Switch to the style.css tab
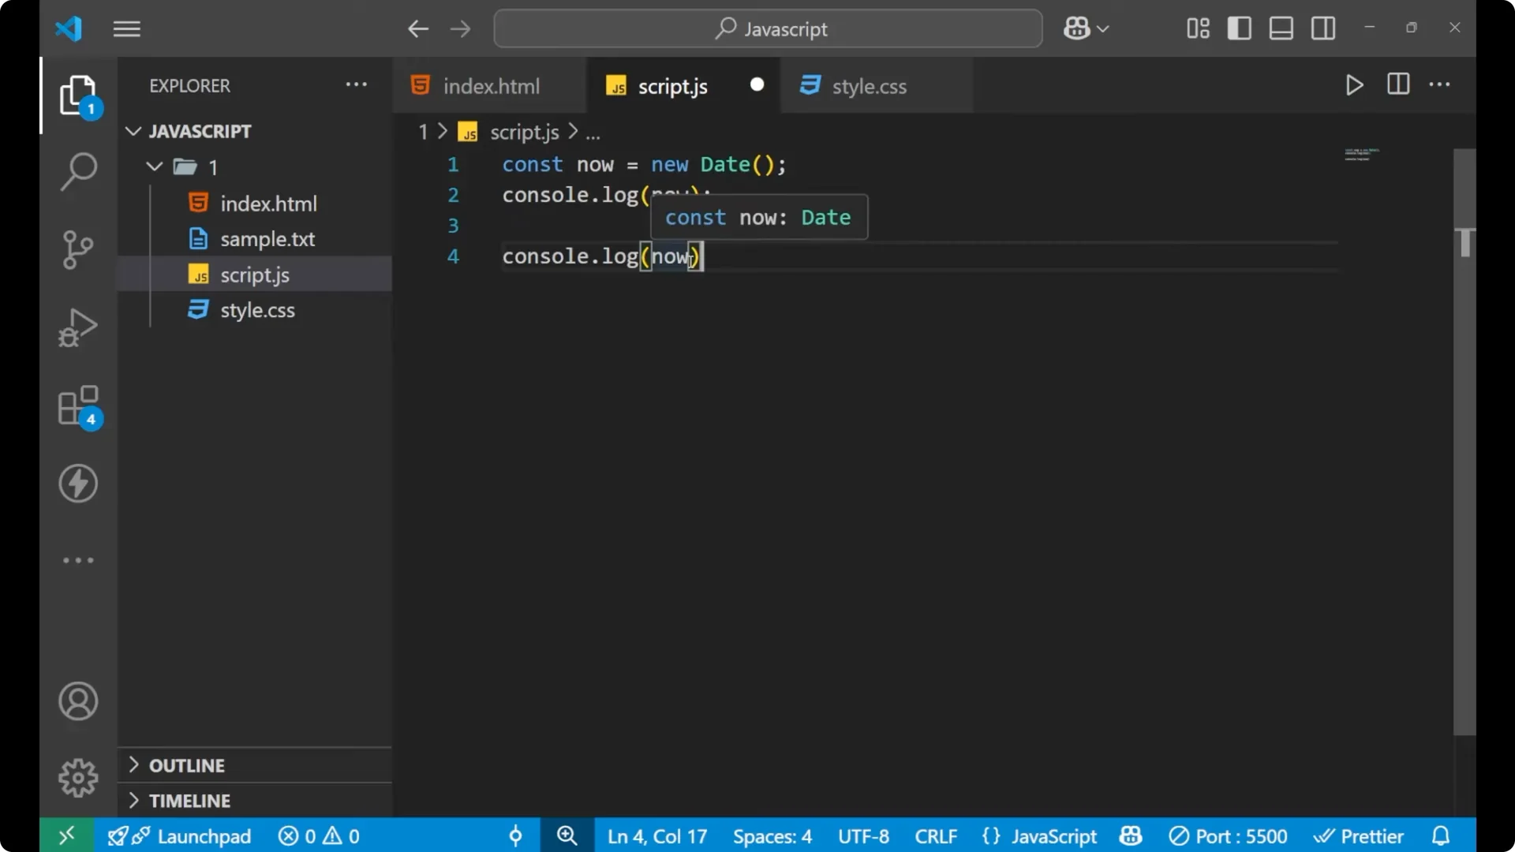Image resolution: width=1515 pixels, height=852 pixels. tap(870, 85)
